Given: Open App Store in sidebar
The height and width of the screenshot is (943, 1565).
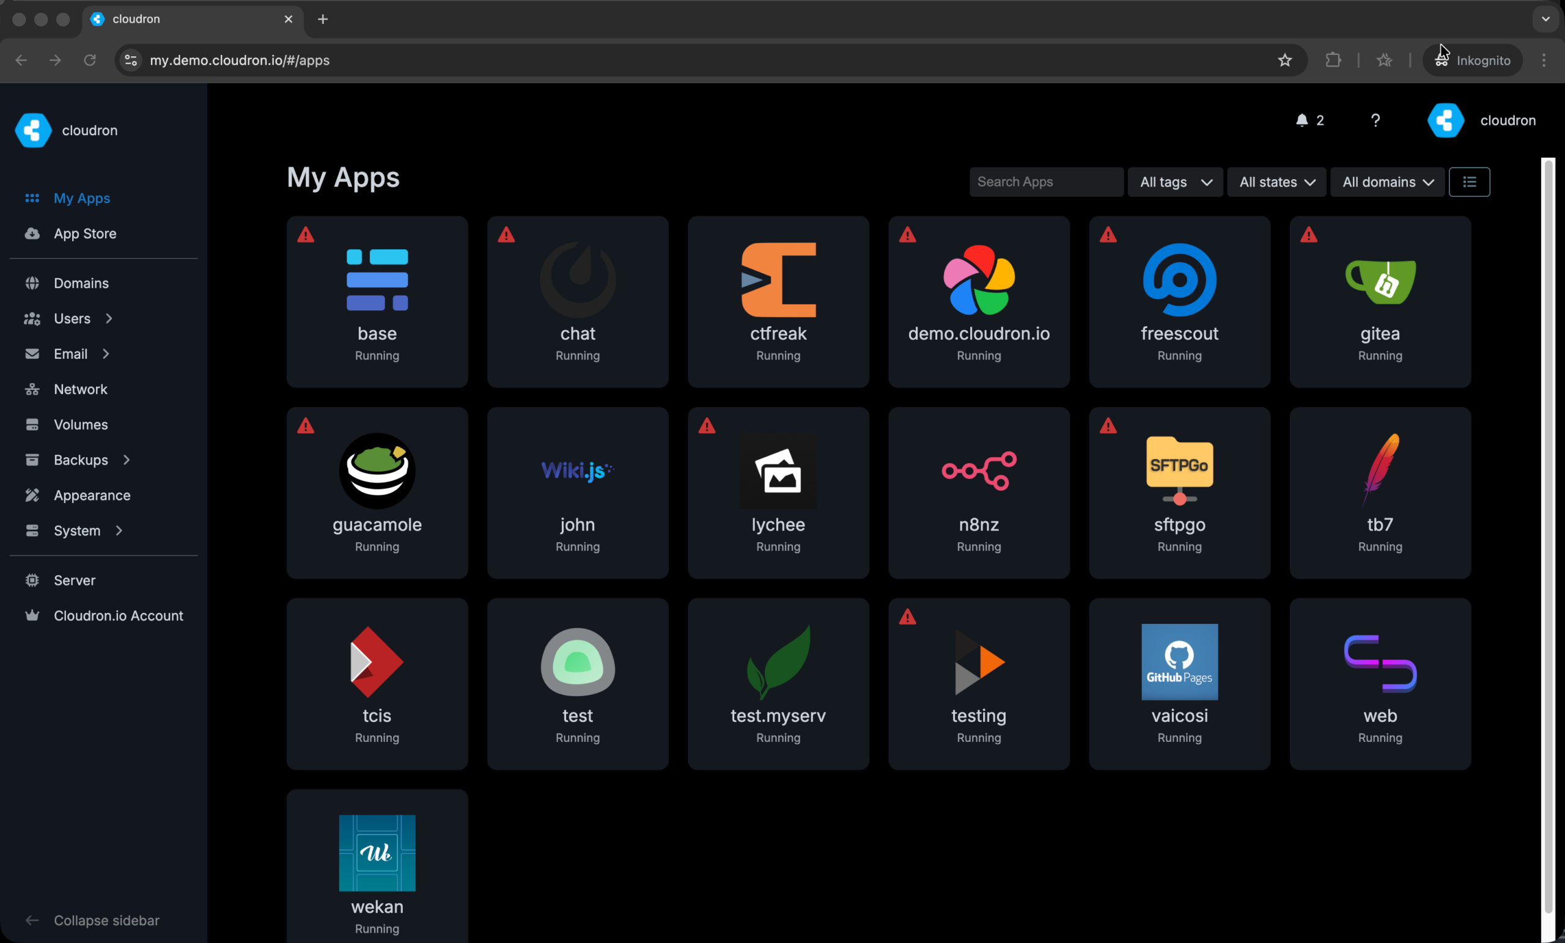Looking at the screenshot, I should coord(84,233).
